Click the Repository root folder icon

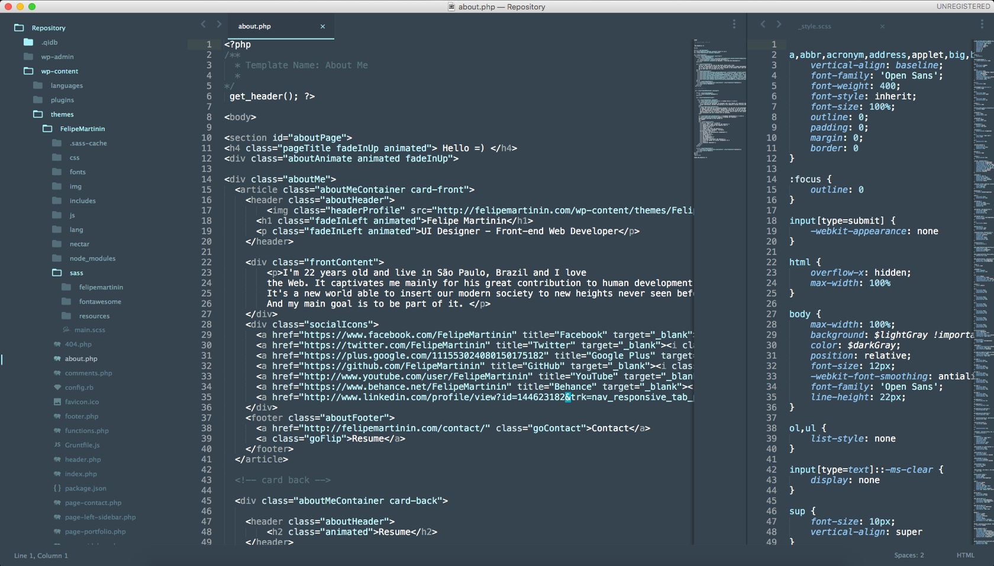coord(19,28)
